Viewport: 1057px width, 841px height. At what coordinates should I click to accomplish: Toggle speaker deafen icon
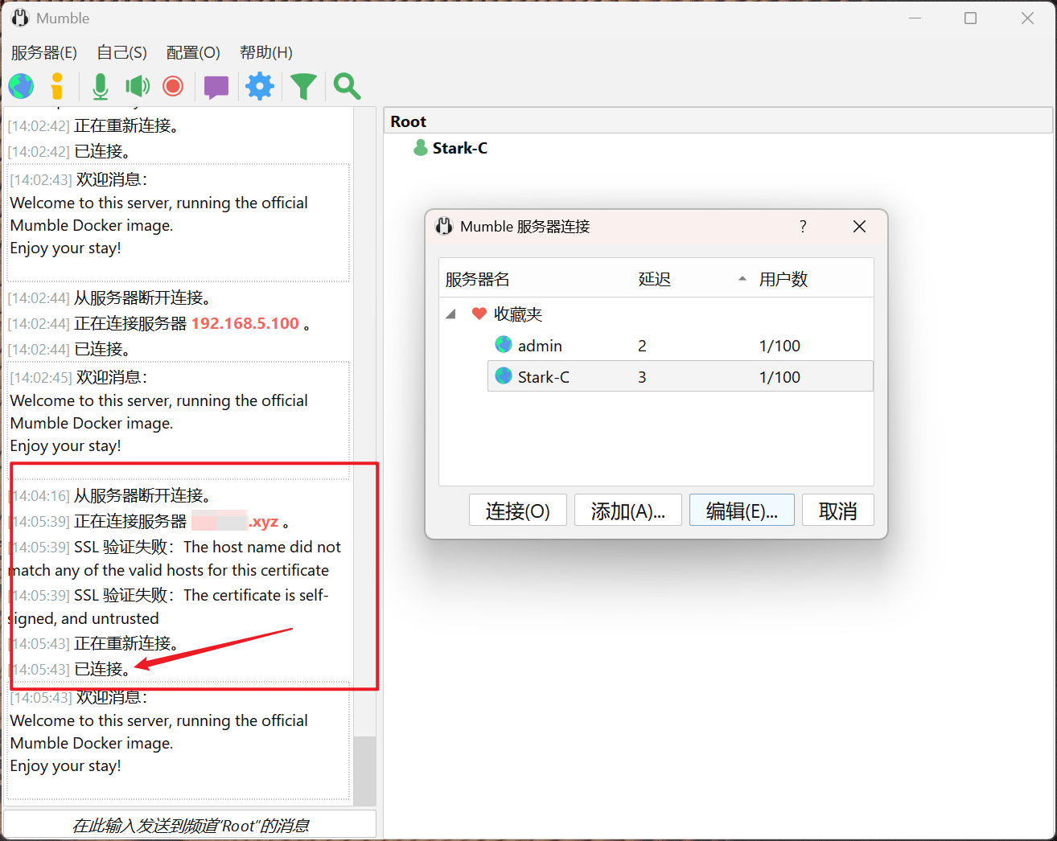[x=138, y=86]
